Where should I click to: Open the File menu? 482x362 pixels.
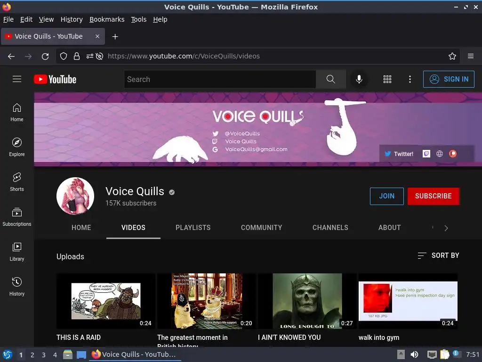(x=8, y=19)
